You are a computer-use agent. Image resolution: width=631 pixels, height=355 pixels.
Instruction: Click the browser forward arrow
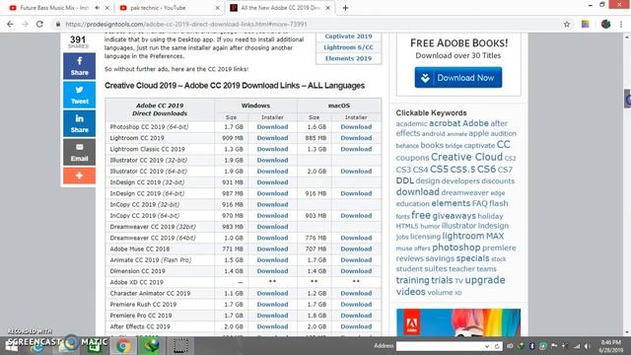point(25,24)
